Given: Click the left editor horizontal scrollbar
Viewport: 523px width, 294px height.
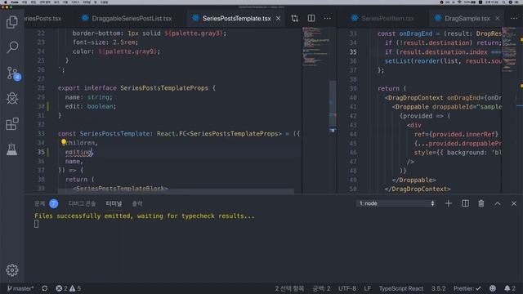Looking at the screenshot, I should tap(176, 191).
